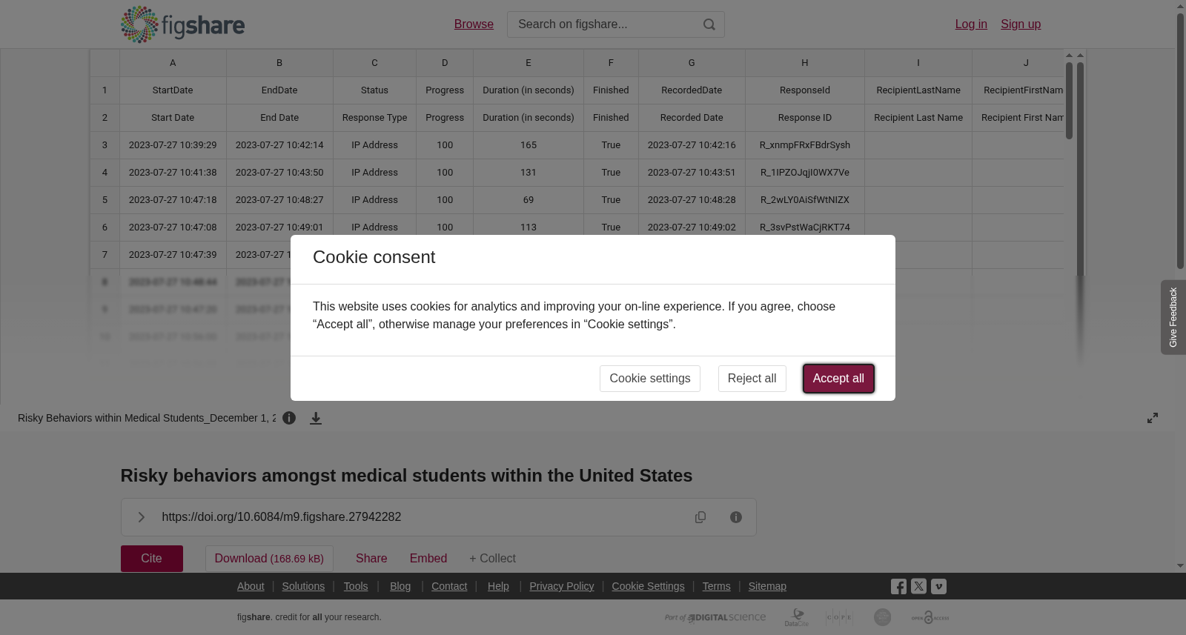The width and height of the screenshot is (1186, 635).
Task: Open Cookie Settings footer link
Action: coord(648,586)
